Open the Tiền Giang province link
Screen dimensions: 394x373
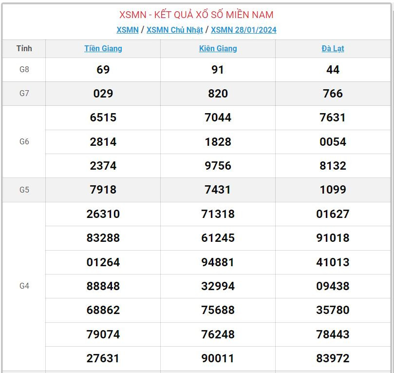coord(103,48)
